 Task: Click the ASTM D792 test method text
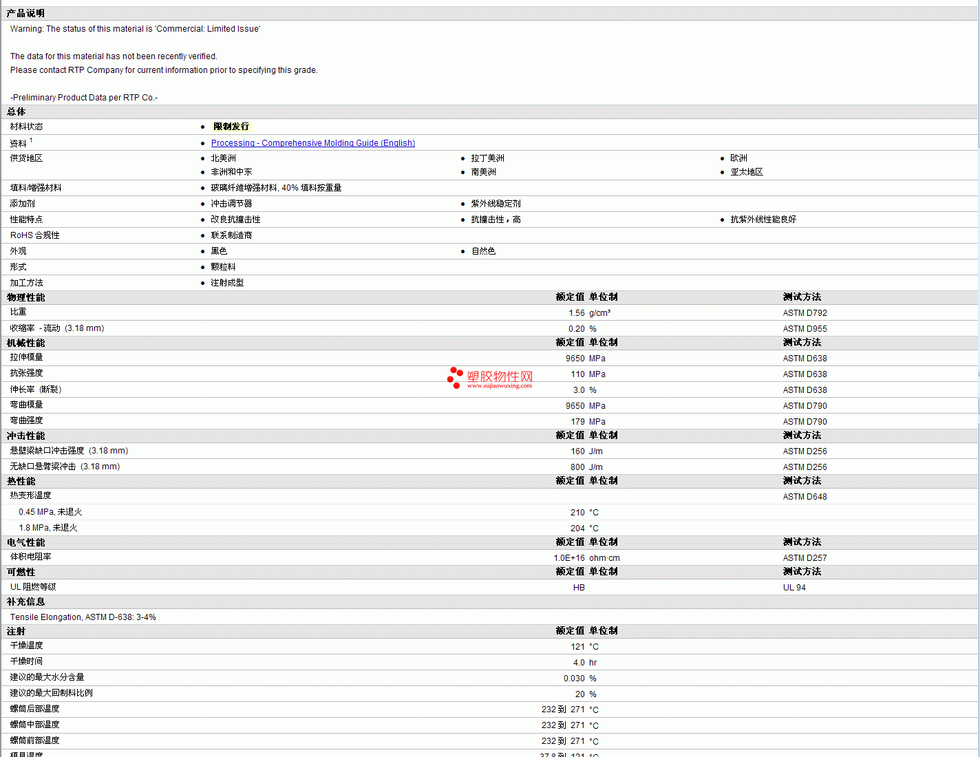pyautogui.click(x=805, y=313)
